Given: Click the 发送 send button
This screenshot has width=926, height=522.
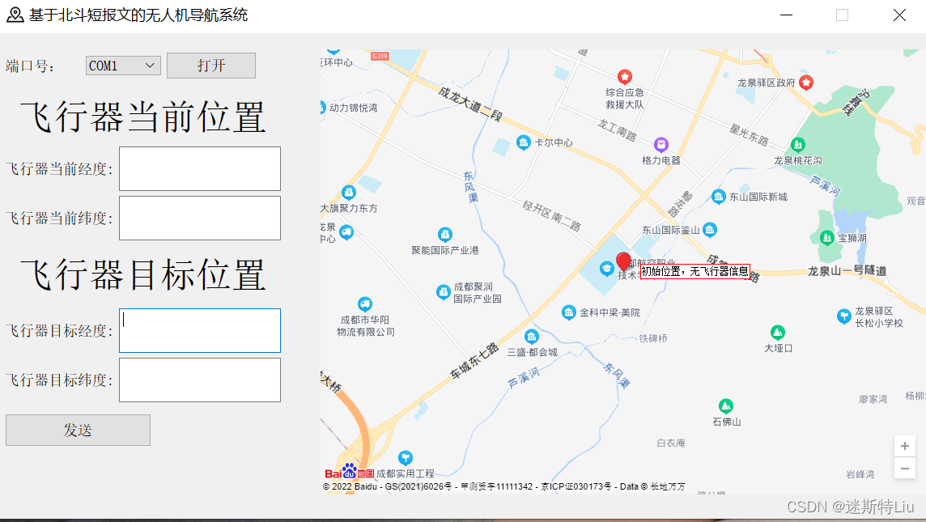Looking at the screenshot, I should (x=78, y=430).
